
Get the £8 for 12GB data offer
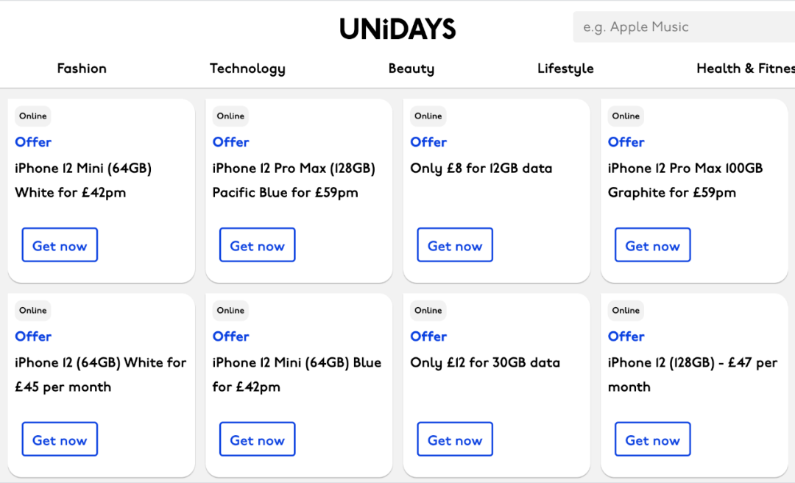pos(456,245)
